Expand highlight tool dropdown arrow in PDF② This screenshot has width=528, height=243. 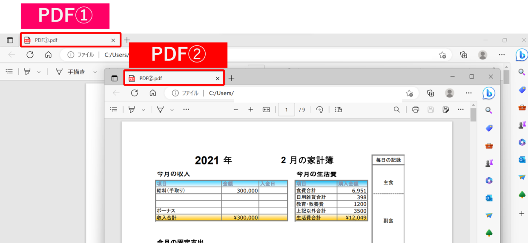[143, 110]
